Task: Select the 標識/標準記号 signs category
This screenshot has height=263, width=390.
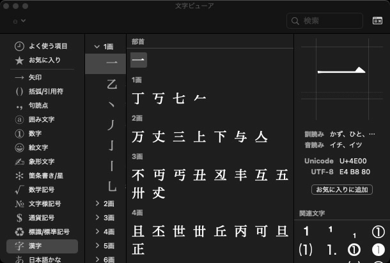Action: tap(42, 232)
